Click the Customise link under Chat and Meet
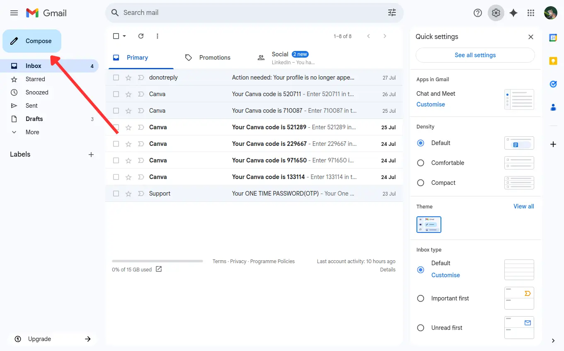 pos(431,104)
